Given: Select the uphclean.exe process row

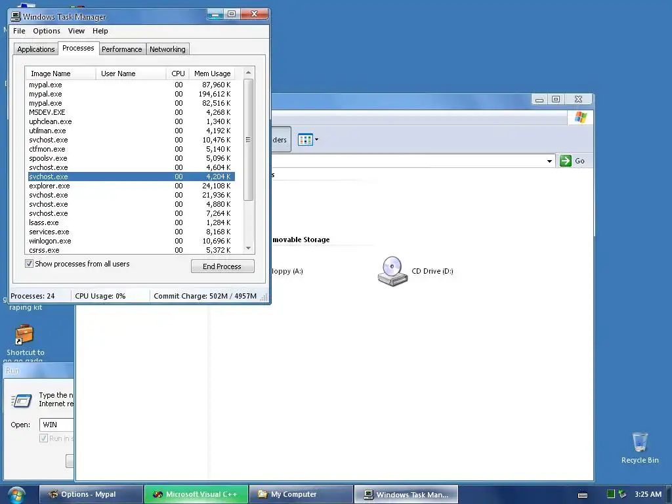Looking at the screenshot, I should pyautogui.click(x=131, y=121).
